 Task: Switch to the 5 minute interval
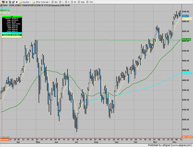point(67,2)
